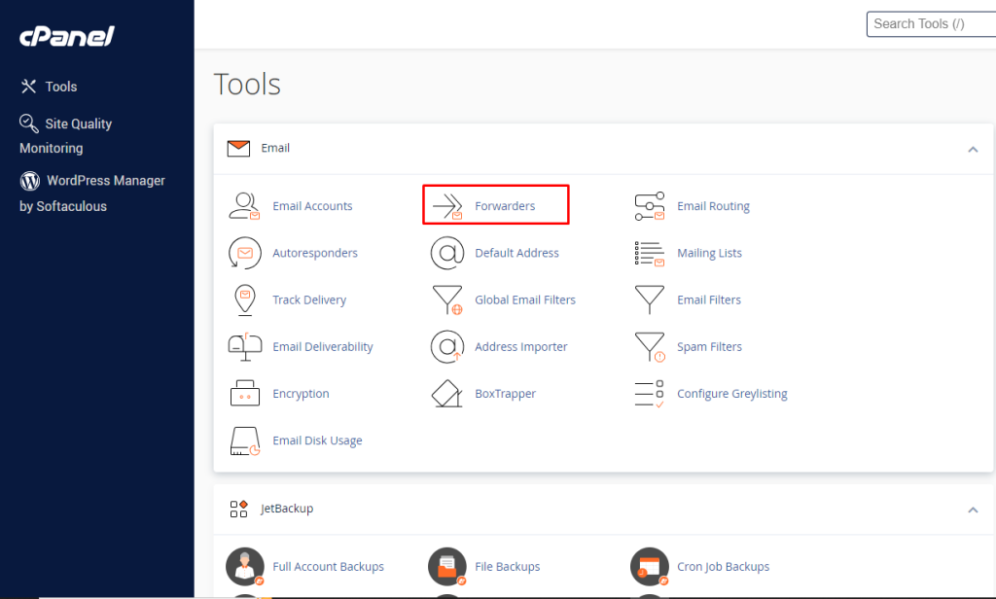Open the Email Accounts icon

244,205
